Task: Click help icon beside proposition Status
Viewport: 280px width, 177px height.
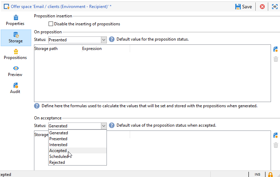Action: pyautogui.click(x=112, y=39)
